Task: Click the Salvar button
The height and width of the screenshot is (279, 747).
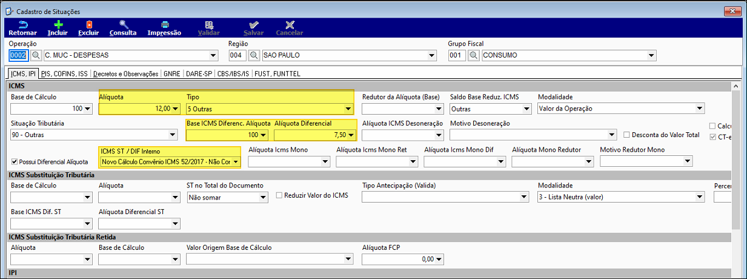Action: click(x=253, y=28)
